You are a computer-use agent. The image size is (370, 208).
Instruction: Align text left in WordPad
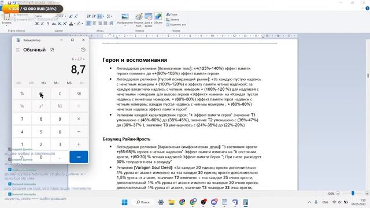[88, 23]
